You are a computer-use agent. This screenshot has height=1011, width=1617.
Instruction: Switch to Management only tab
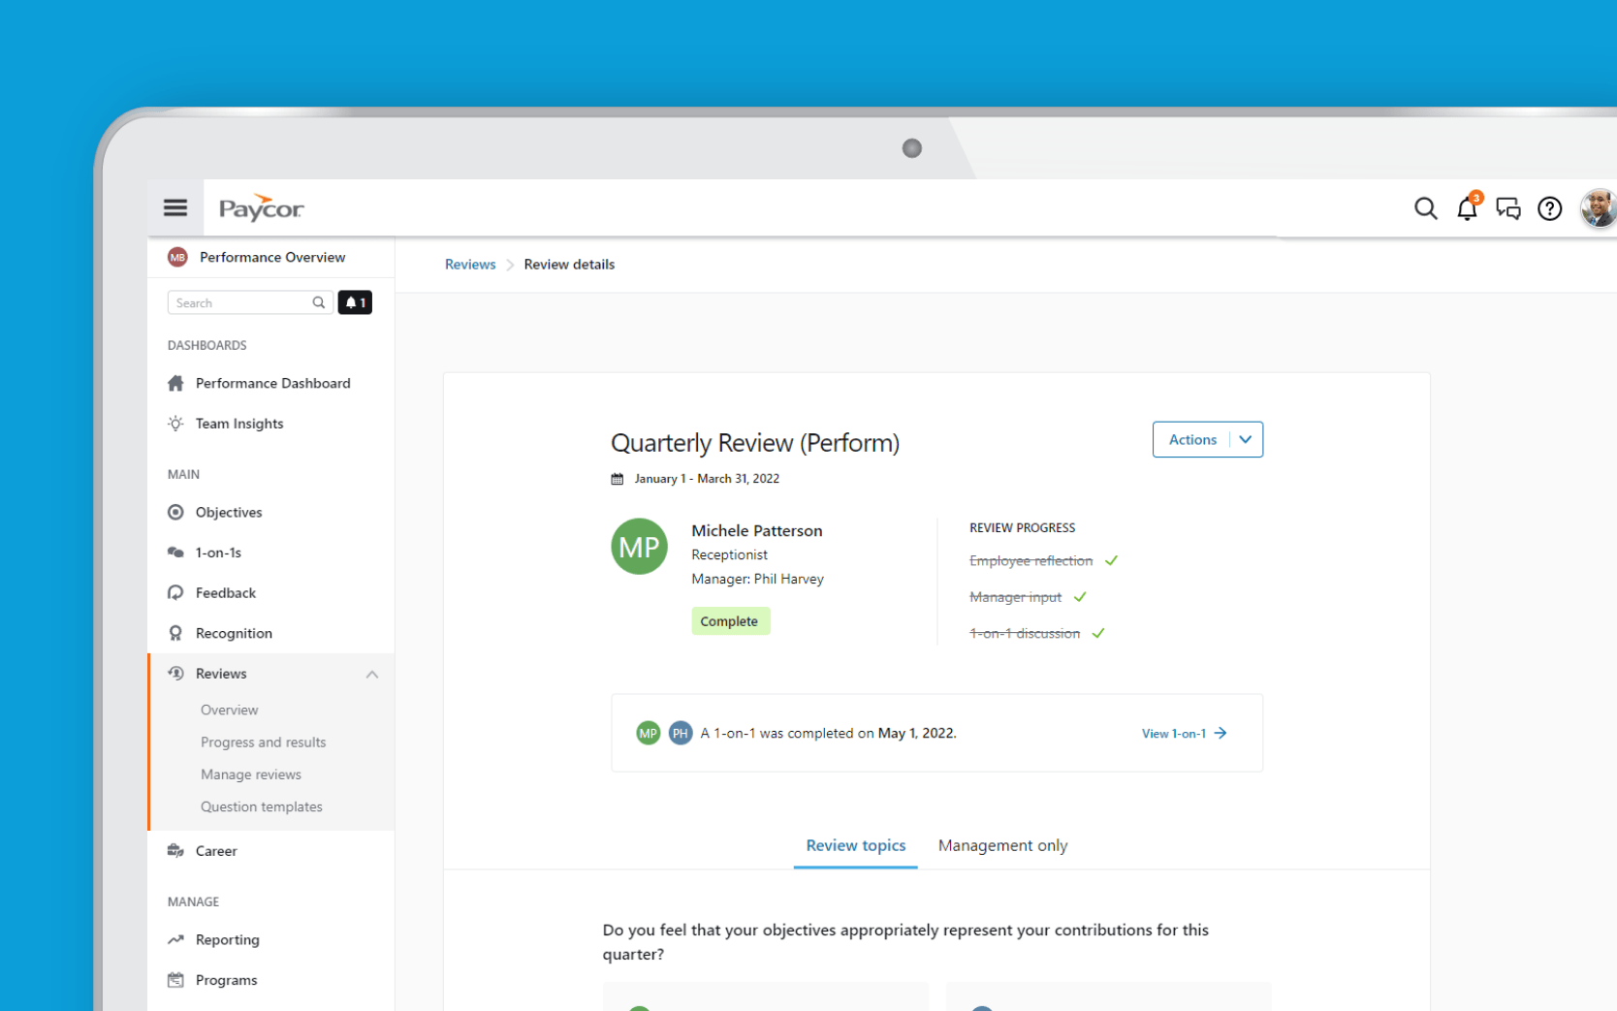coord(1002,845)
